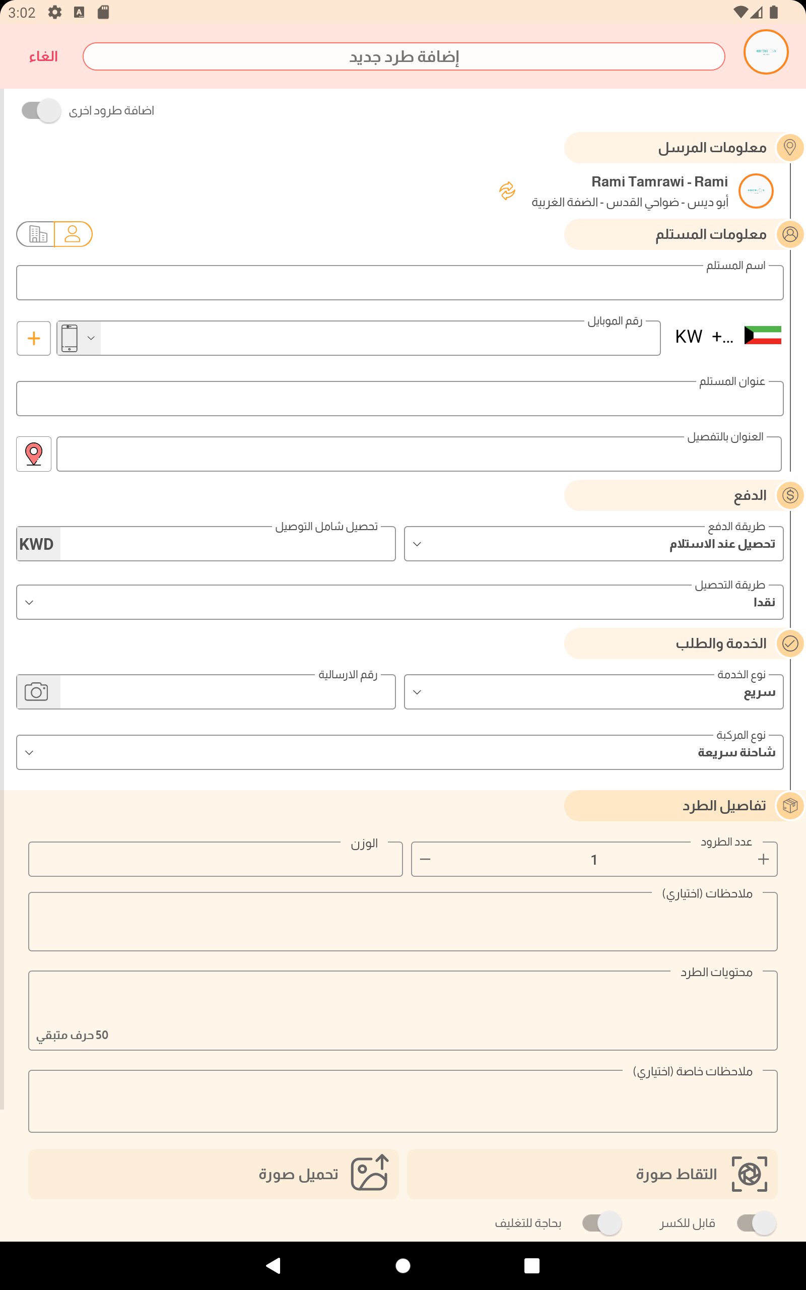The image size is (806, 1290).
Task: Tap the service checkmark section icon
Action: click(x=789, y=643)
